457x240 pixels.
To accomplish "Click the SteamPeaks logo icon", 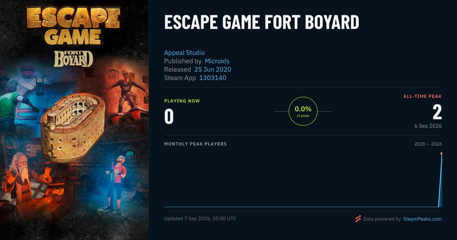I will coord(358,219).
